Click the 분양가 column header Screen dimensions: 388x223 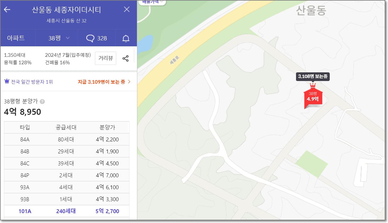coord(107,127)
